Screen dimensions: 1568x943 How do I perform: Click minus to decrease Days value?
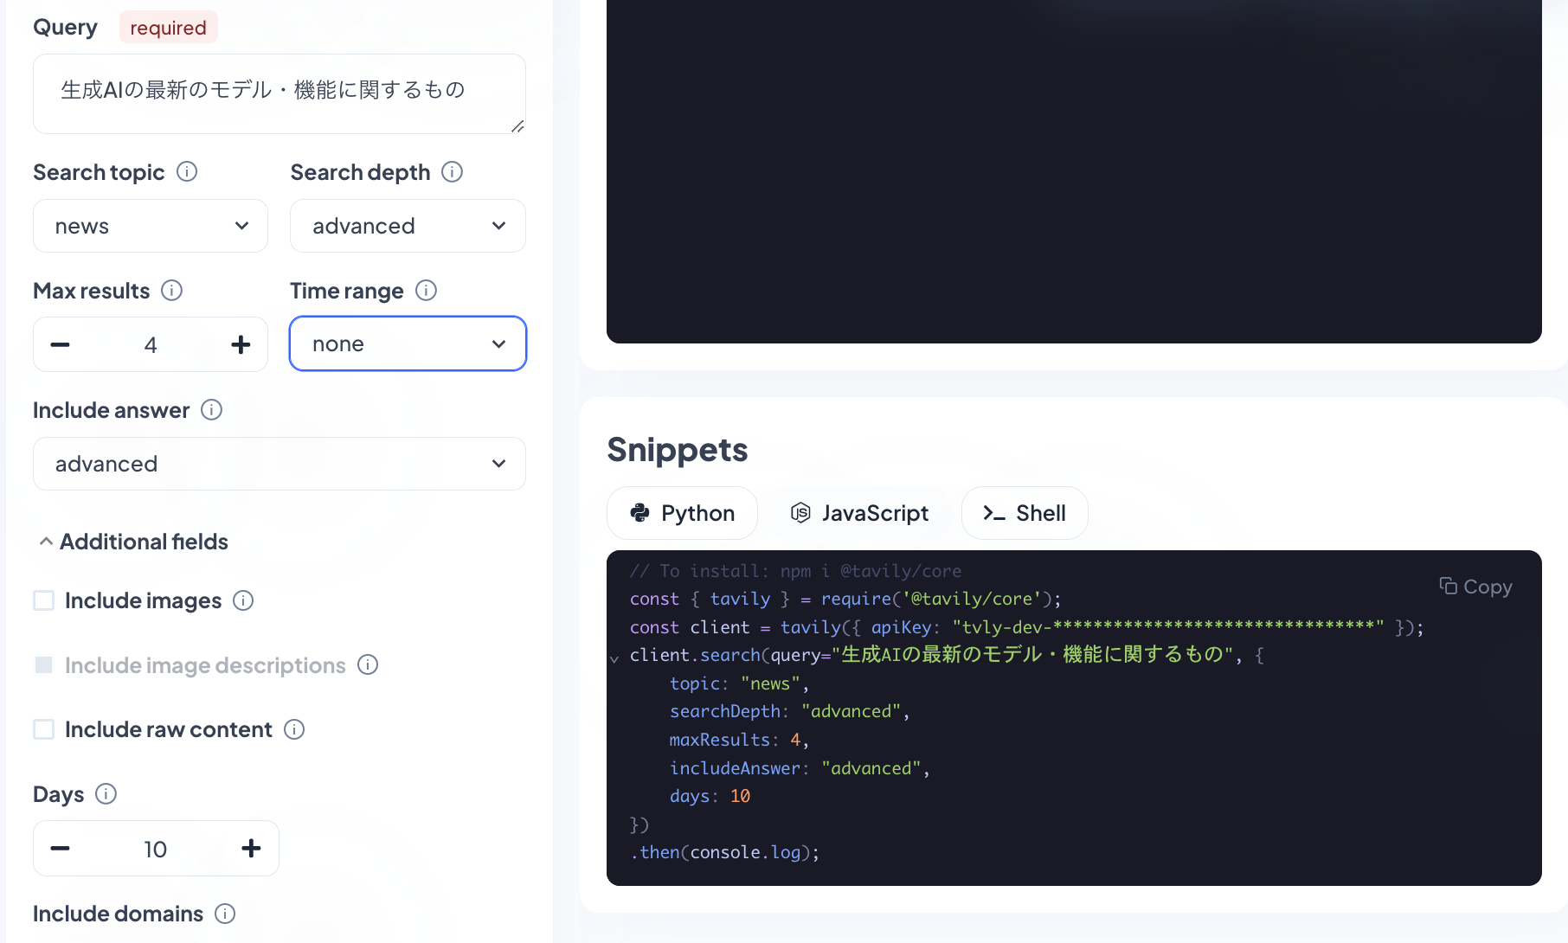pos(60,849)
